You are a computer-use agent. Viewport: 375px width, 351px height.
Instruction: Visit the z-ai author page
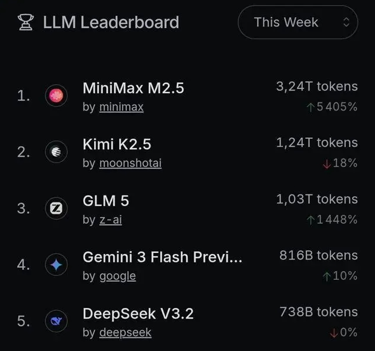[110, 220]
